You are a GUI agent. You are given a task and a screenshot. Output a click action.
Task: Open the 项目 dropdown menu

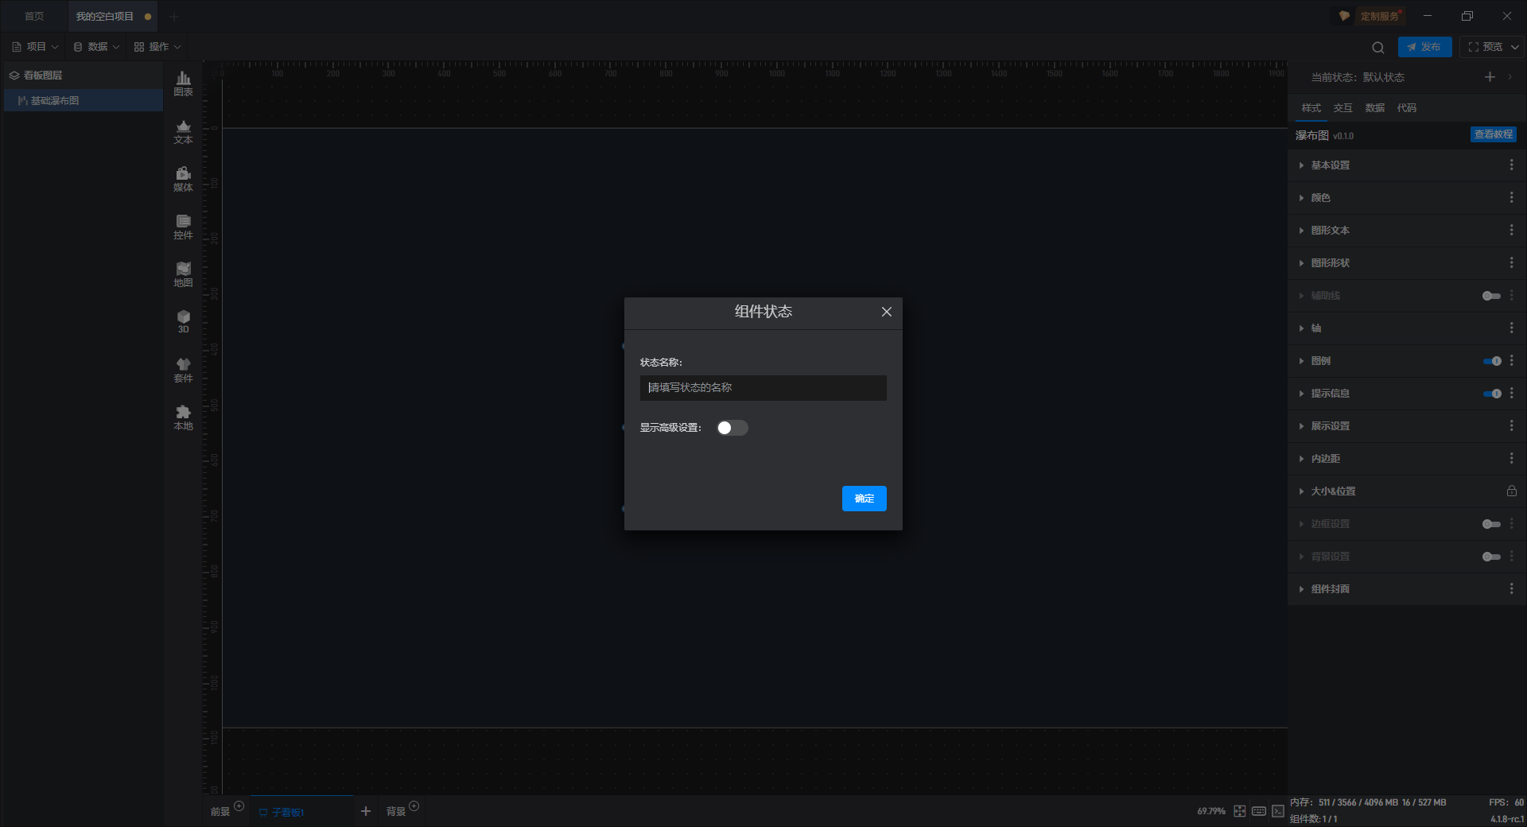(35, 47)
